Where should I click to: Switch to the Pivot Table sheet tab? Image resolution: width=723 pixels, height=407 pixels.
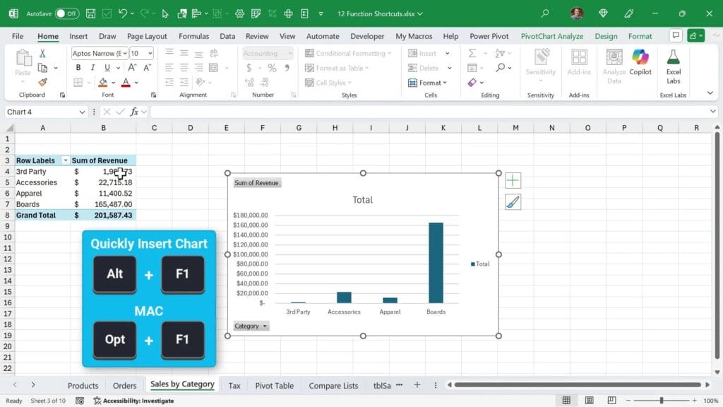point(274,385)
